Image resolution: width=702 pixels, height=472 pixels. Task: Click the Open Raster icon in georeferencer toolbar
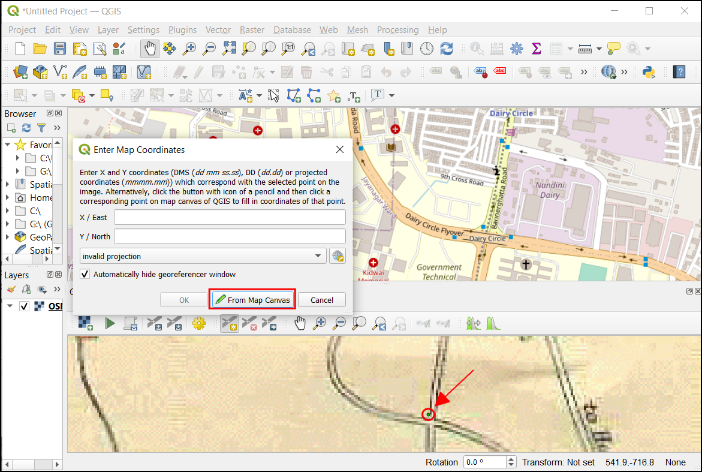[85, 323]
